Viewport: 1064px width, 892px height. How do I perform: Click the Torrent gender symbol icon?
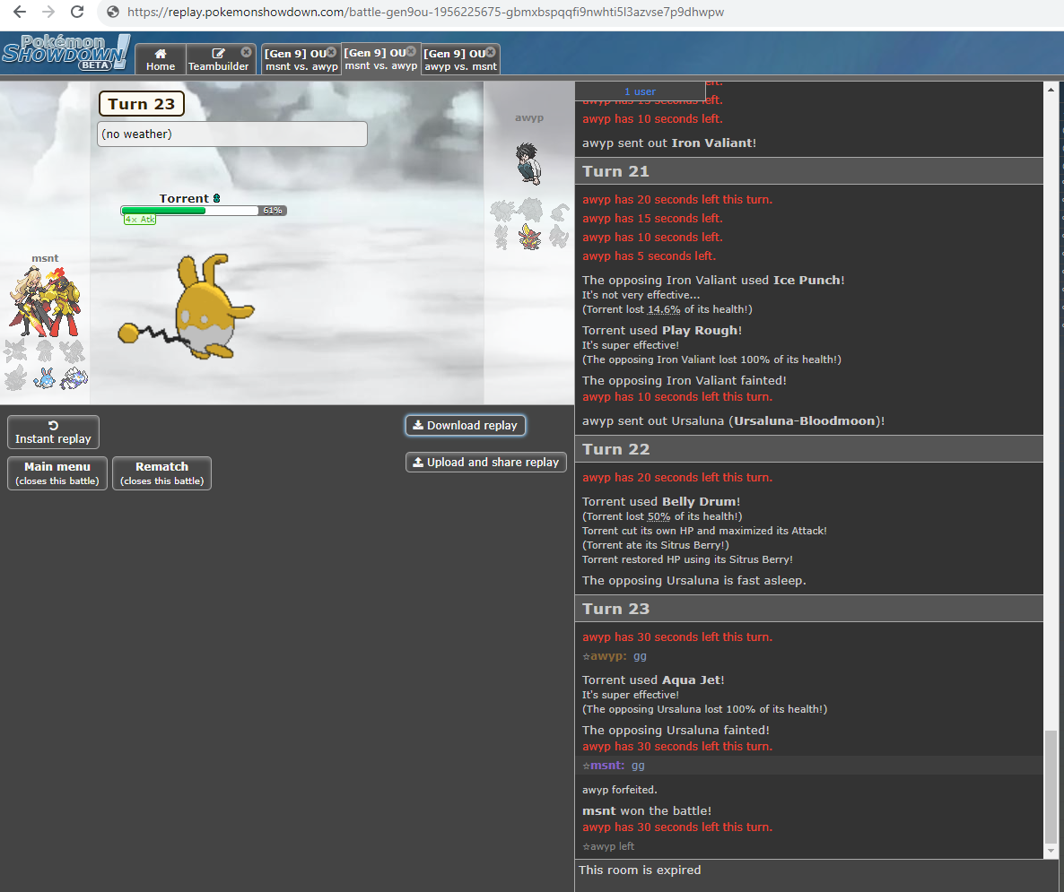pos(216,198)
